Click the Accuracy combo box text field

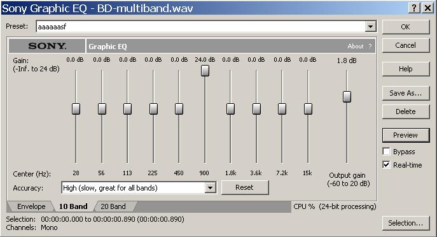click(x=133, y=187)
